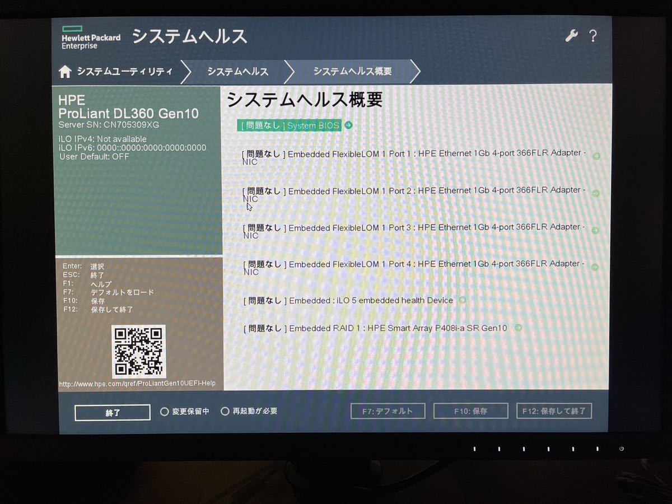
Task: Select the System BIOS health entry
Action: click(289, 125)
